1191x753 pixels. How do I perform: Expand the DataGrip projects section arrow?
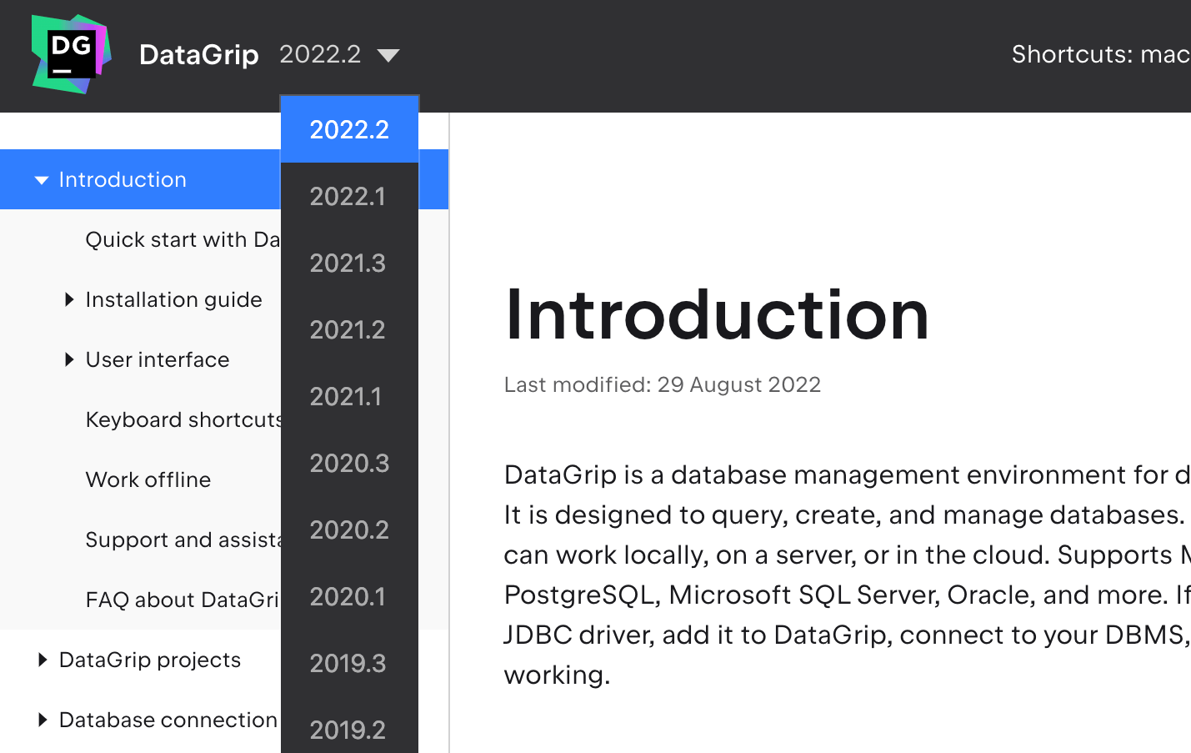coord(43,660)
